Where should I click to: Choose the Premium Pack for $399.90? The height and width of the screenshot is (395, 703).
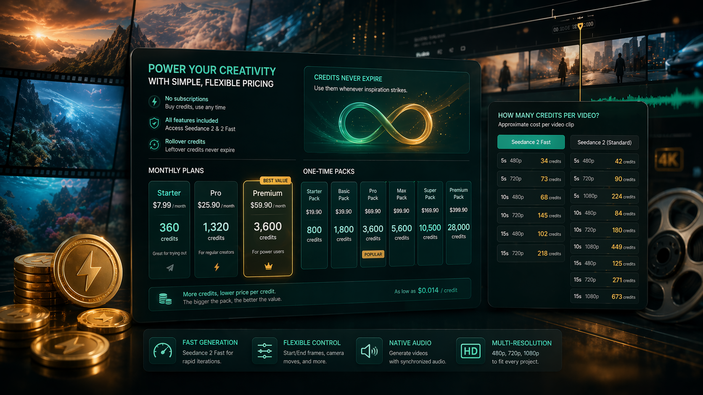point(459,223)
